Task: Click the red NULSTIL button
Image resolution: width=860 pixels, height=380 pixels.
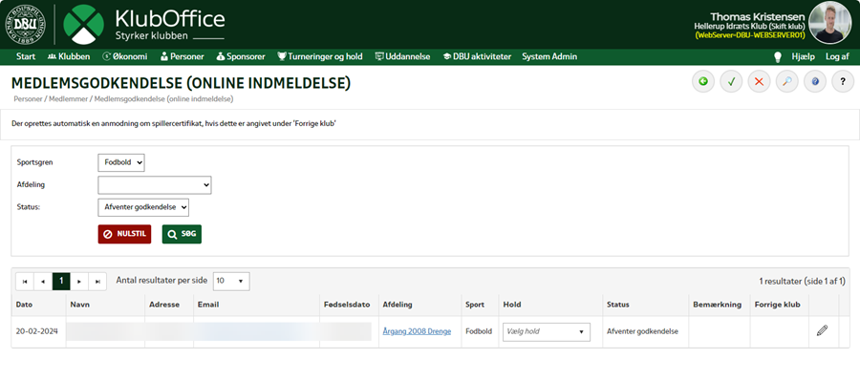Action: click(124, 234)
